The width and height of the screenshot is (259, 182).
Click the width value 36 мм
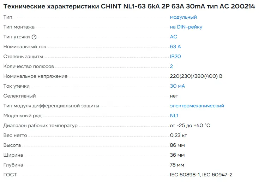pos(177,155)
